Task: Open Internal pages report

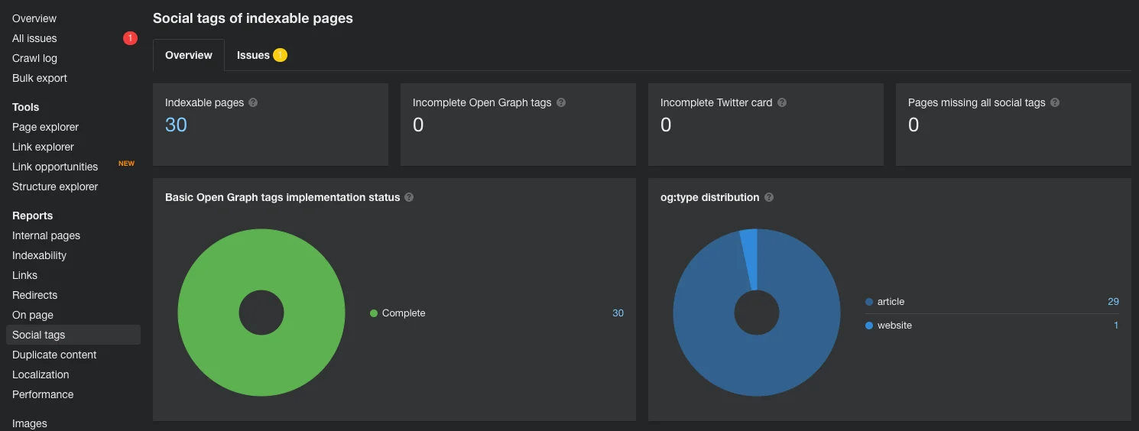Action: 46,235
